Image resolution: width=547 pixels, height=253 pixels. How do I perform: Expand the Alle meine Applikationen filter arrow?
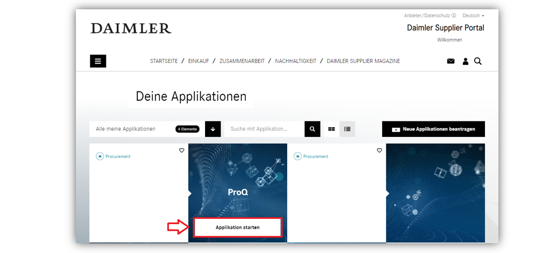coord(213,129)
